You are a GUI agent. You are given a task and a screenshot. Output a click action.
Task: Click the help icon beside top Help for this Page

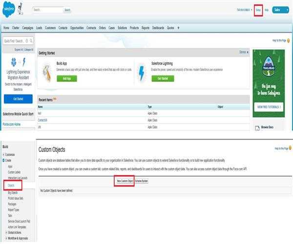click(289, 41)
